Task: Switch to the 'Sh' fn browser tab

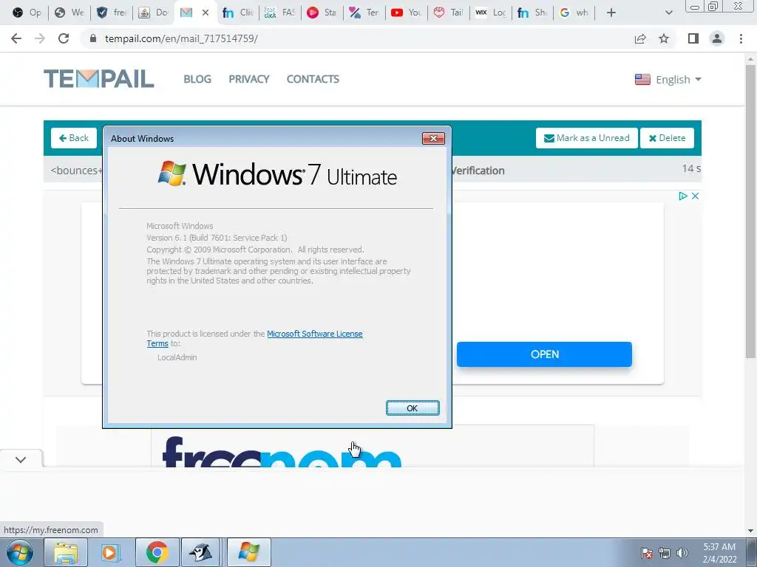Action: point(532,13)
